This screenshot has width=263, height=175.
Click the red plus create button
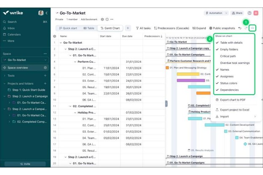click(x=256, y=13)
